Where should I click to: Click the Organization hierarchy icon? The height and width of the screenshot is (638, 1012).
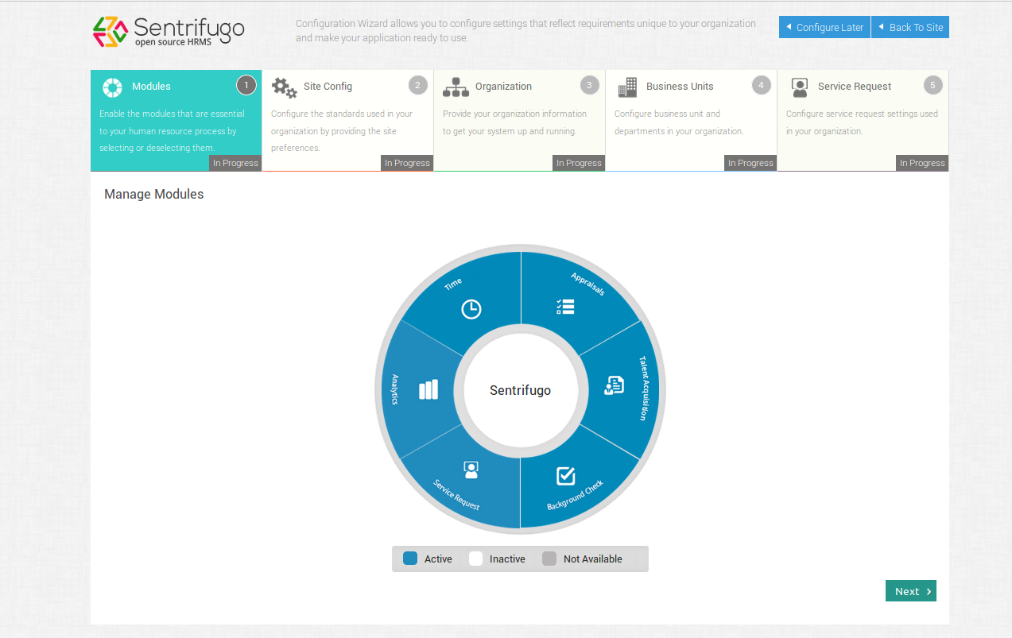pyautogui.click(x=456, y=87)
